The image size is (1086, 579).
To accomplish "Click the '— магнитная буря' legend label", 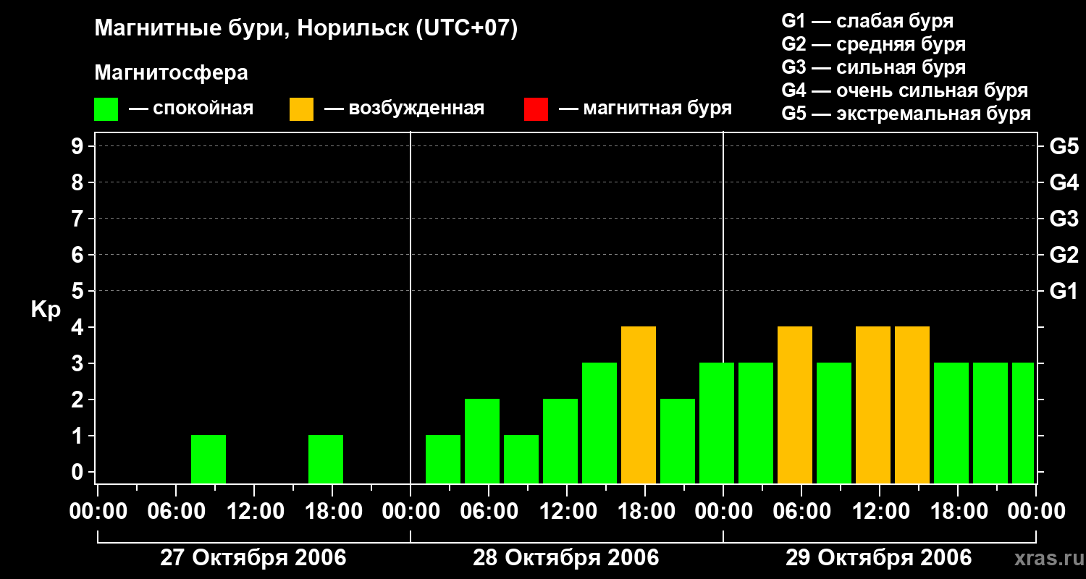I will [645, 109].
